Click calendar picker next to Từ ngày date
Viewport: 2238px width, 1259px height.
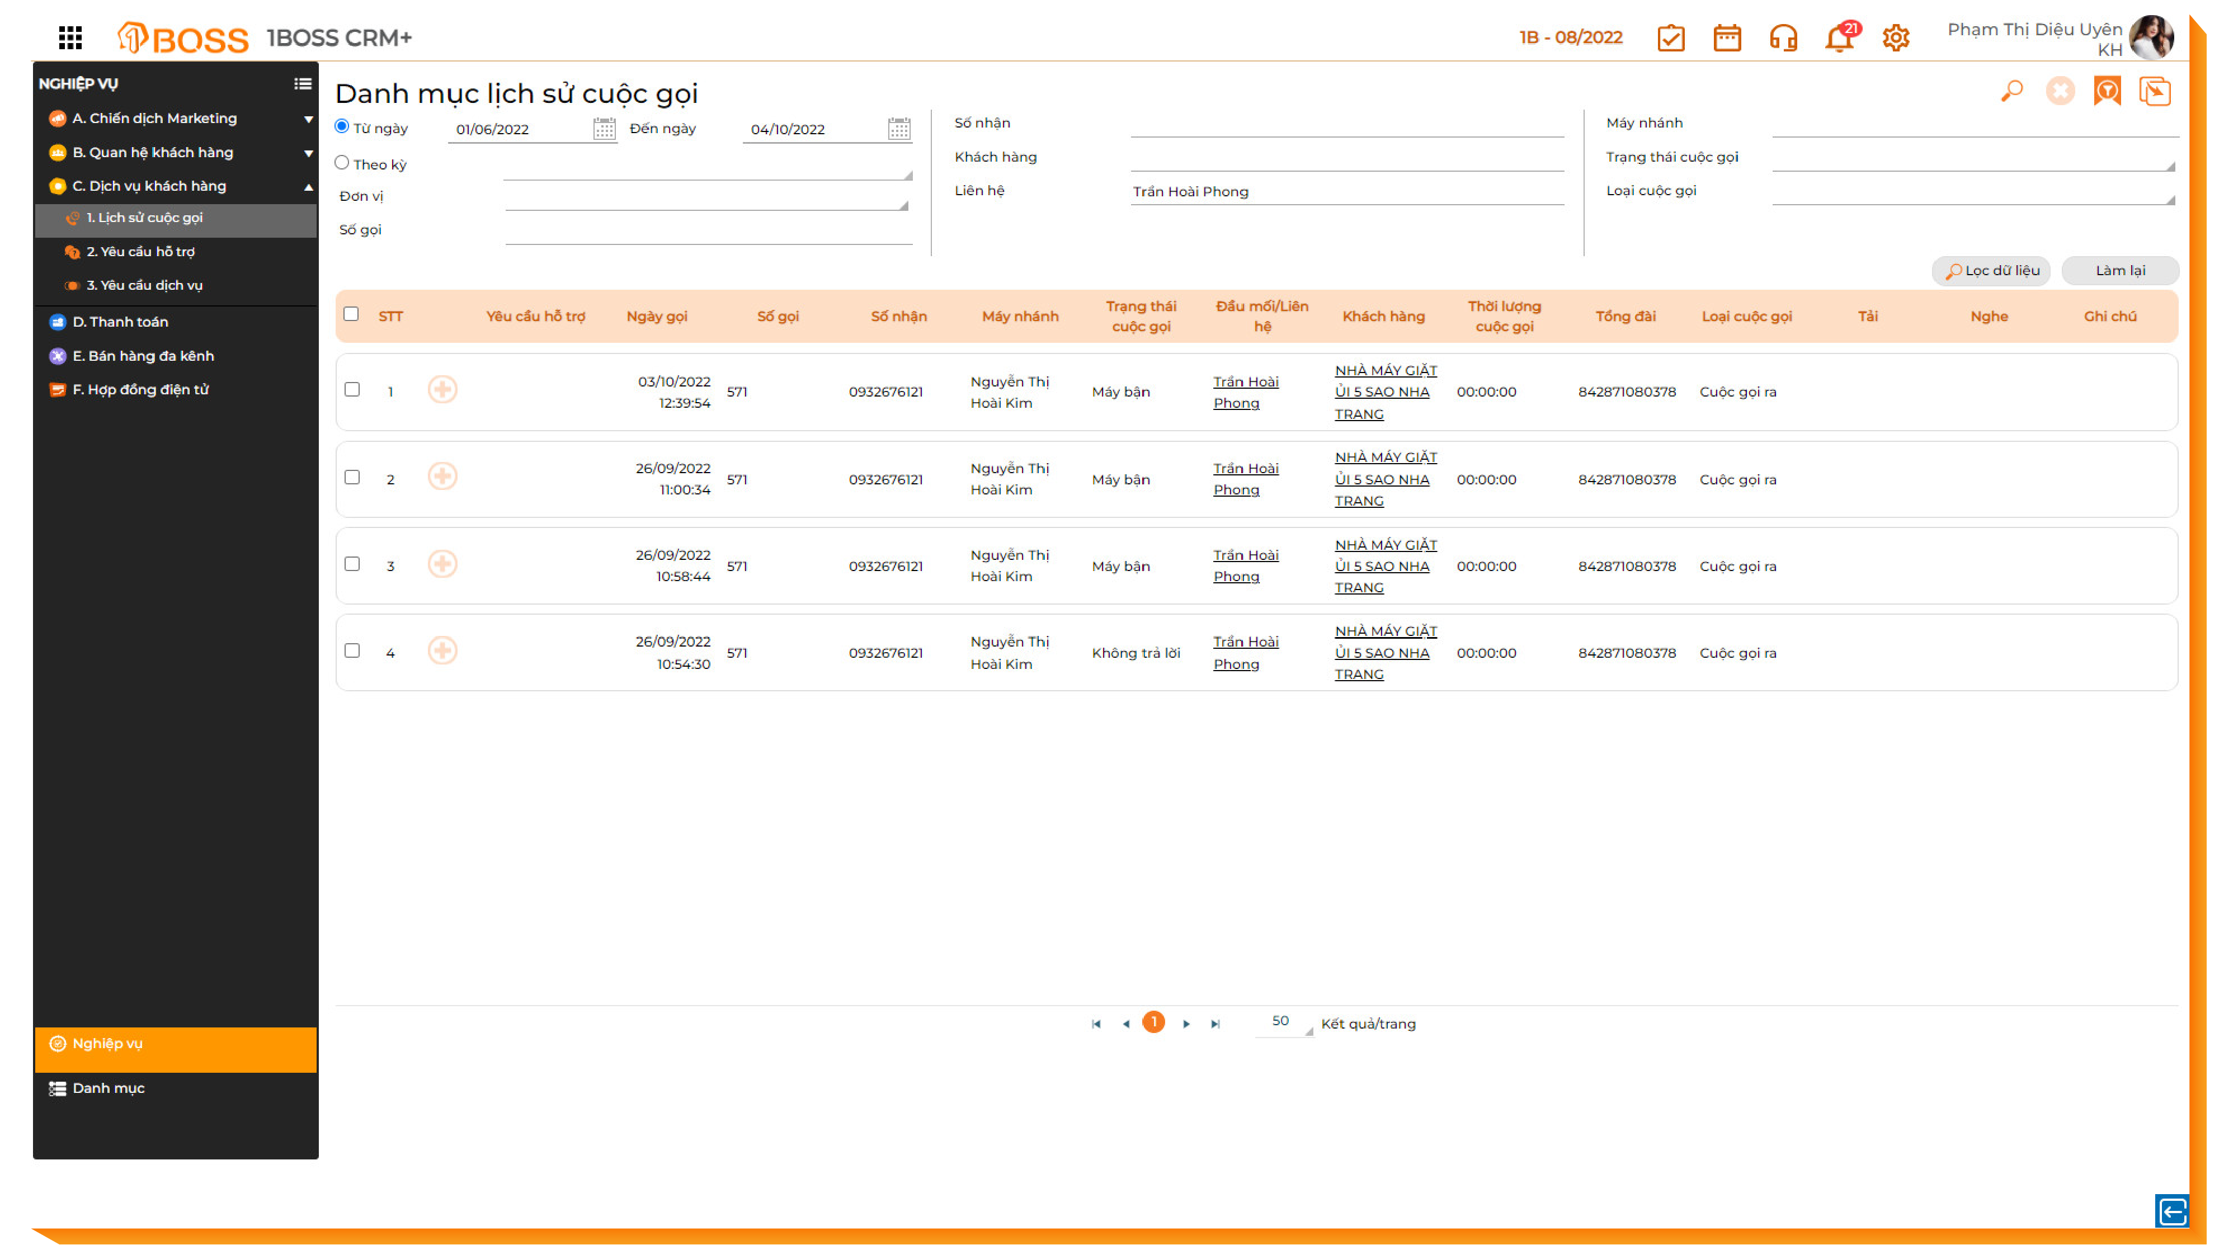[x=605, y=129]
